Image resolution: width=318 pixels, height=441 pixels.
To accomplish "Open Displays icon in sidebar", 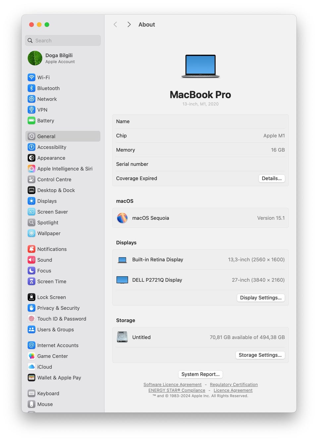I will 31,201.
